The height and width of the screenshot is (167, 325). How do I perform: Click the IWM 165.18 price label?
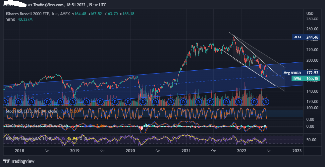[306, 79]
